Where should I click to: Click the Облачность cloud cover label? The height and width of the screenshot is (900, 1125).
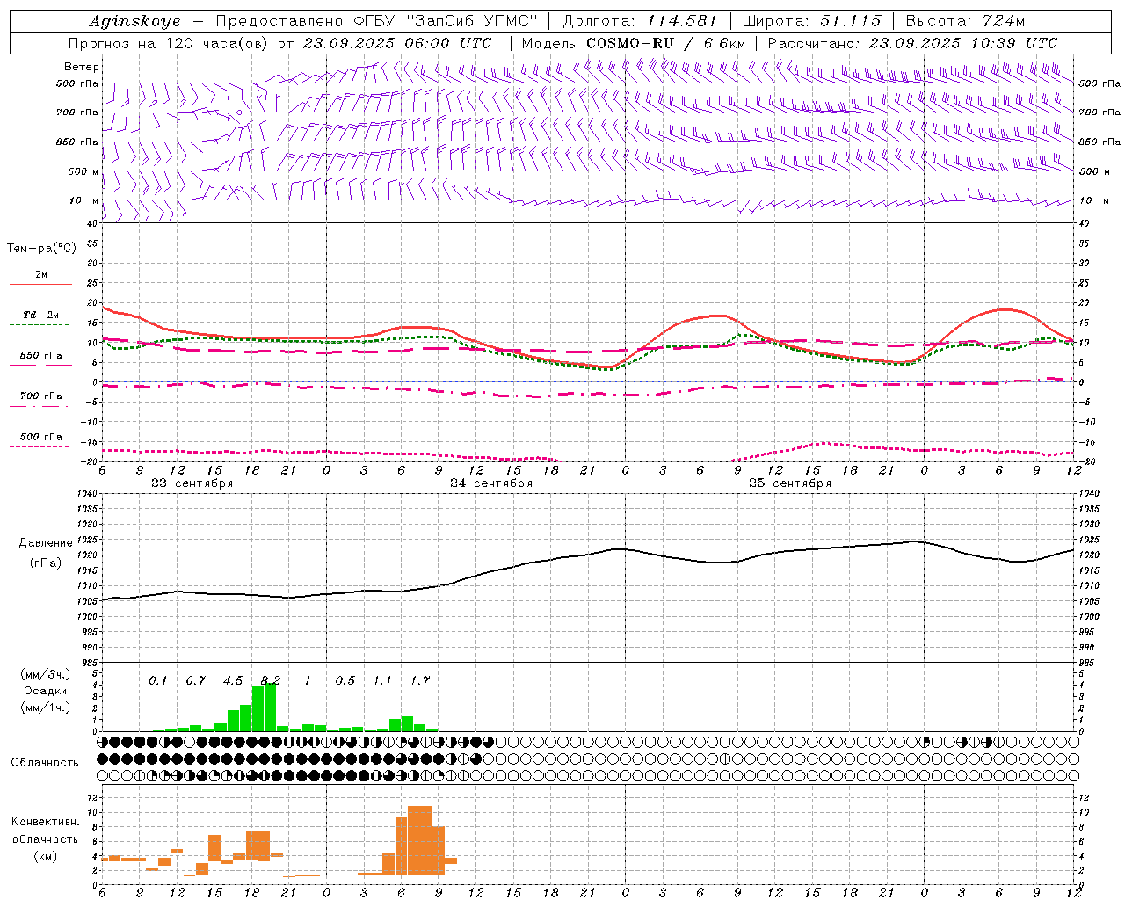45,763
